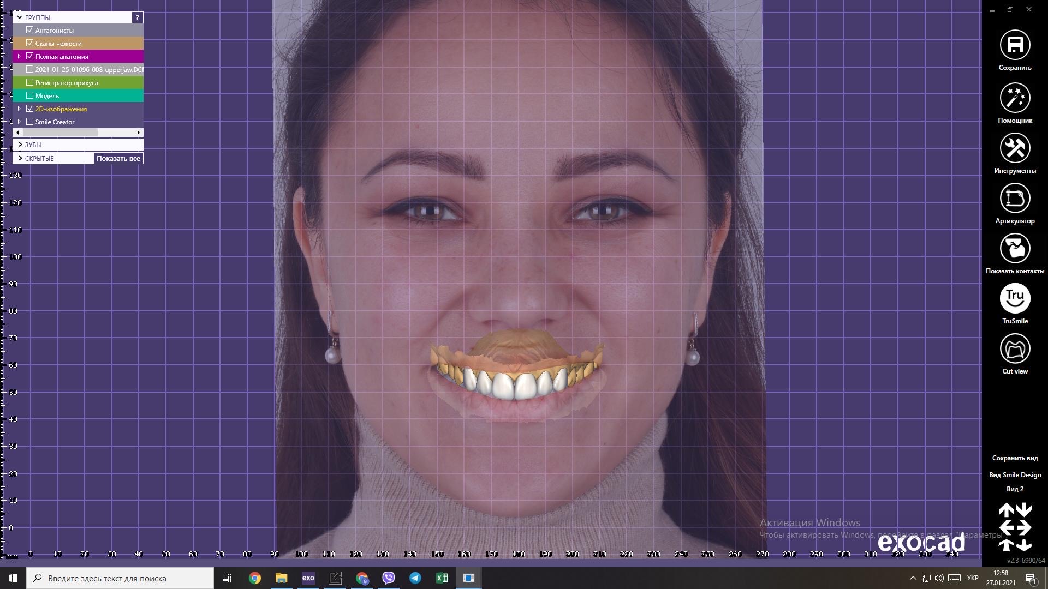Viewport: 1048px width, 589px height.
Task: Click the groups panel help question mark
Action: (x=138, y=17)
